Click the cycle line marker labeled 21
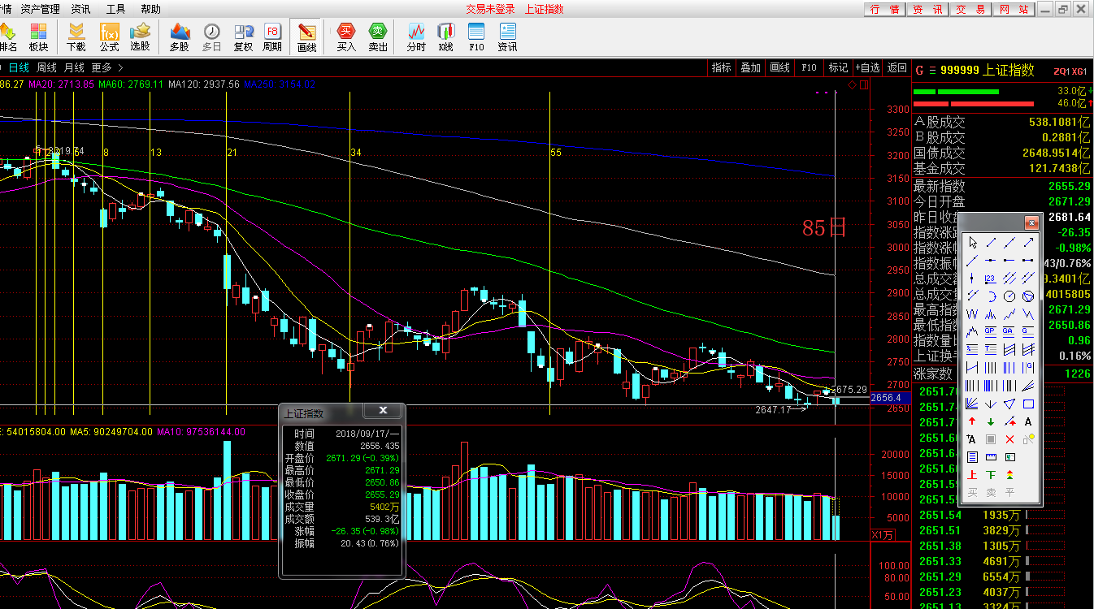This screenshot has height=609, width=1094. (x=232, y=153)
